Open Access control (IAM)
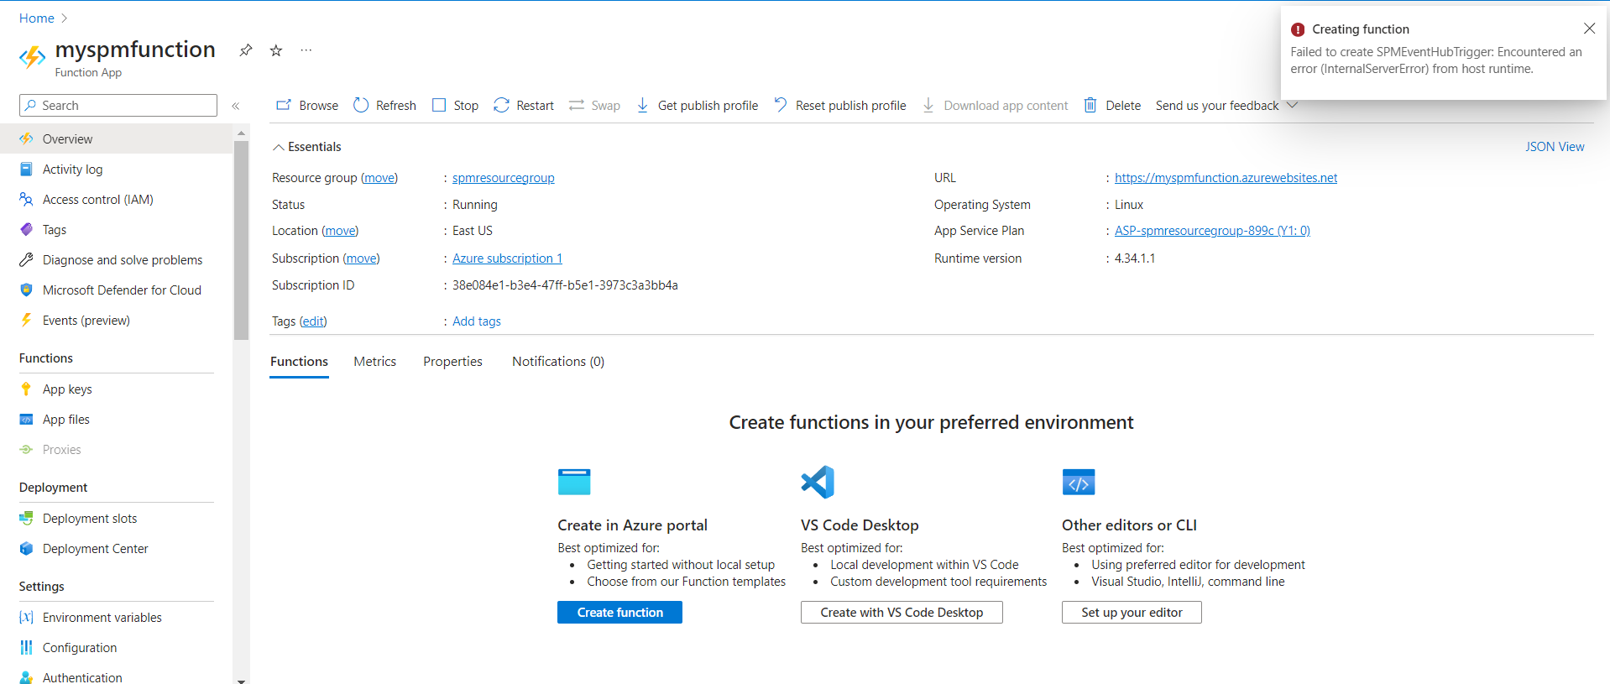 pos(116,200)
